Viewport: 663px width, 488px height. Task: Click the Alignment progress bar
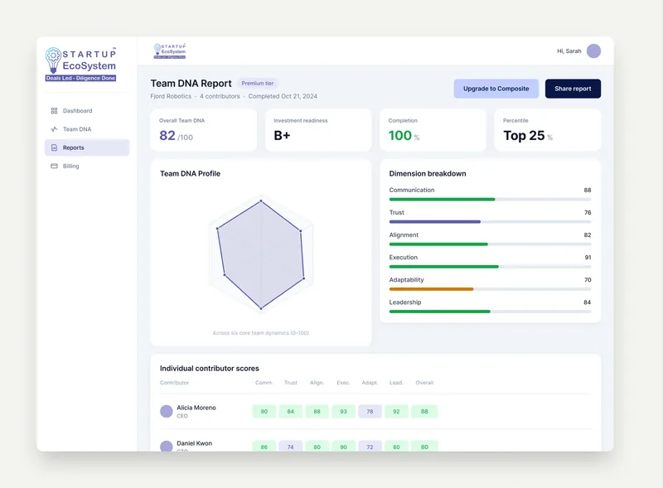(x=490, y=244)
